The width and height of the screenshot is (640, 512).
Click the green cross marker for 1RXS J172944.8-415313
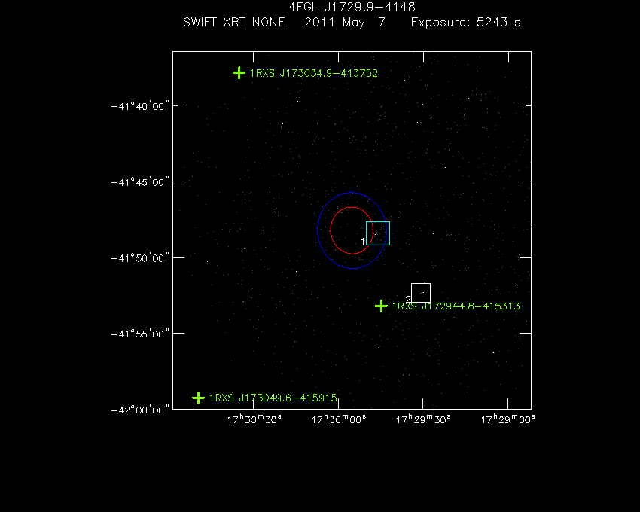[381, 306]
